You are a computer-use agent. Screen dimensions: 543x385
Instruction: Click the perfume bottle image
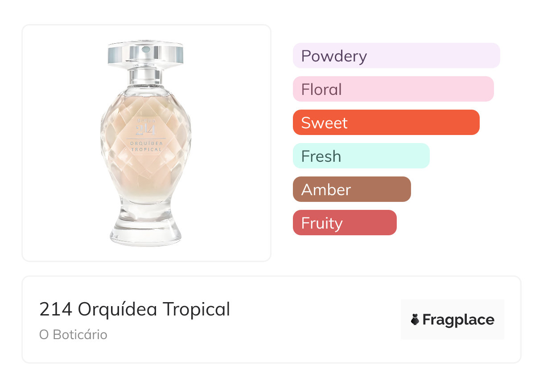[146, 143]
